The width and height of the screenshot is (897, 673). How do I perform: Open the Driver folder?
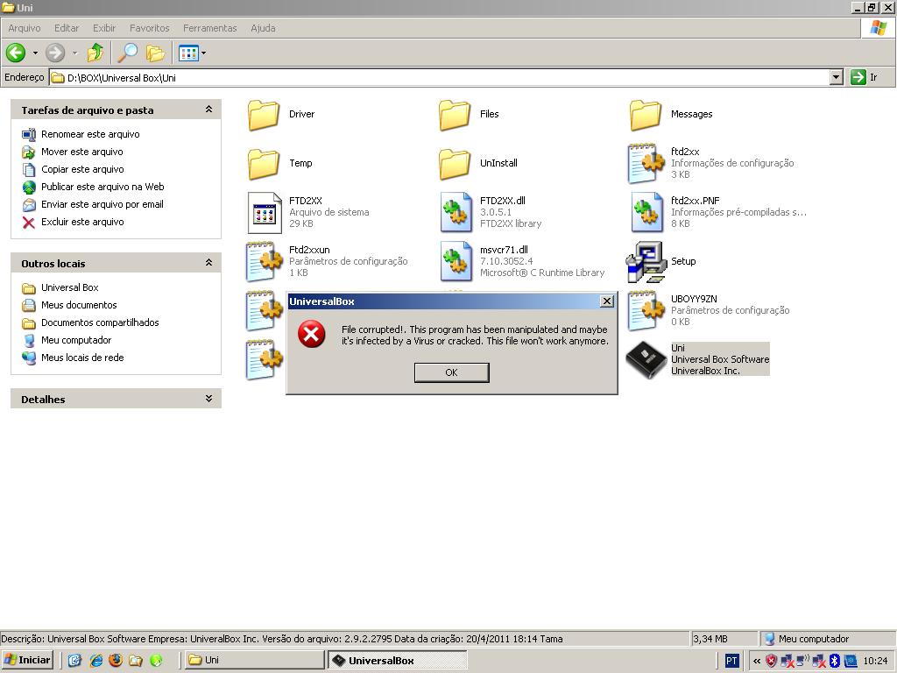coord(264,114)
